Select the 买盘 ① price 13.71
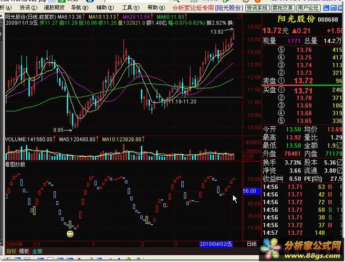 [304, 91]
